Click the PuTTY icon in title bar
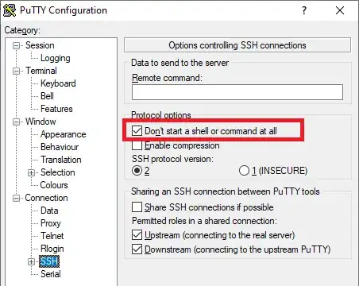The height and width of the screenshot is (286, 359). [10, 10]
